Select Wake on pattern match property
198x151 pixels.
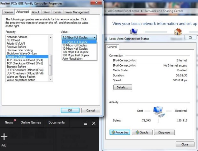21,80
